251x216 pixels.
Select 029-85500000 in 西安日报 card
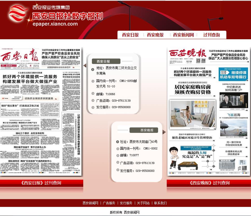point(121,107)
